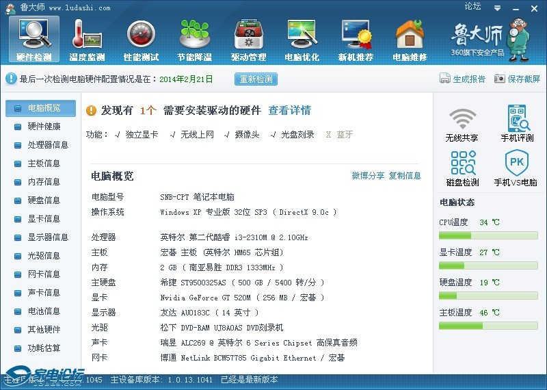547x390 pixels.
Task: Open the 论坛 forum link in title bar
Action: coord(472,6)
